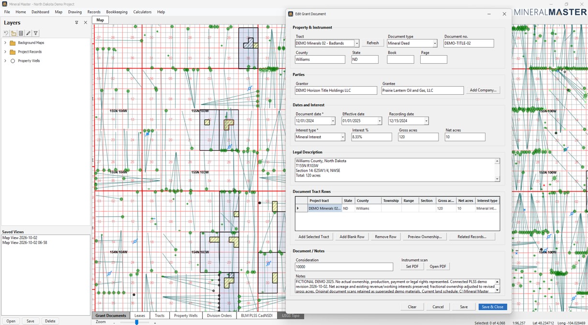
Task: Close the Layers panel with its X icon
Action: (x=86, y=23)
